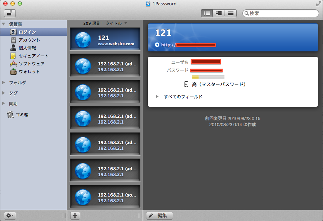
Task: Click the 1Password title bar app icon
Action: coord(148,4)
